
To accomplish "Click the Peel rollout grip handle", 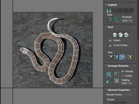I will (135, 27).
